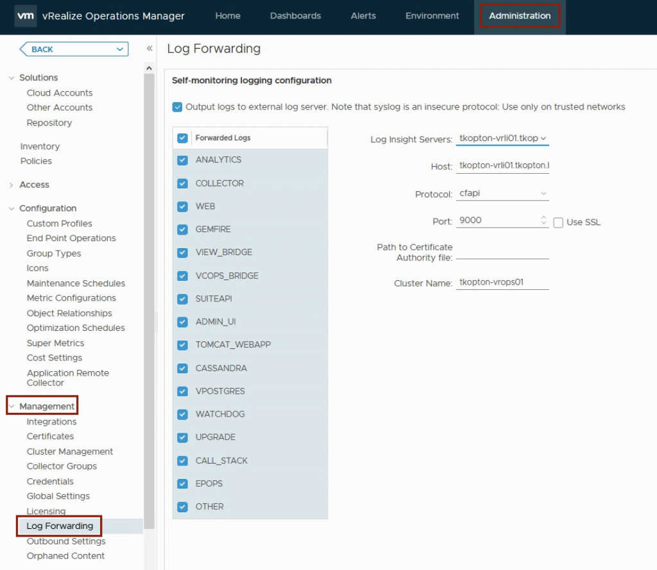
Task: Expand the Access section
Action: pos(12,185)
